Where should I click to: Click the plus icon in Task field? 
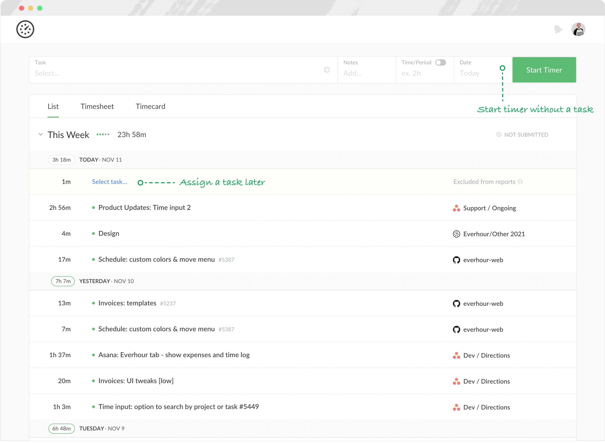pyautogui.click(x=327, y=70)
